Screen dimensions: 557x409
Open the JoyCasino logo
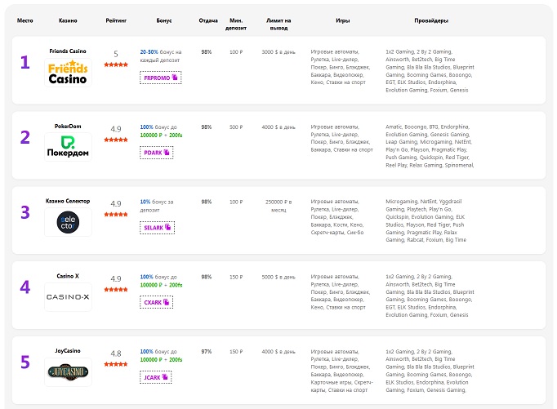[x=68, y=371]
